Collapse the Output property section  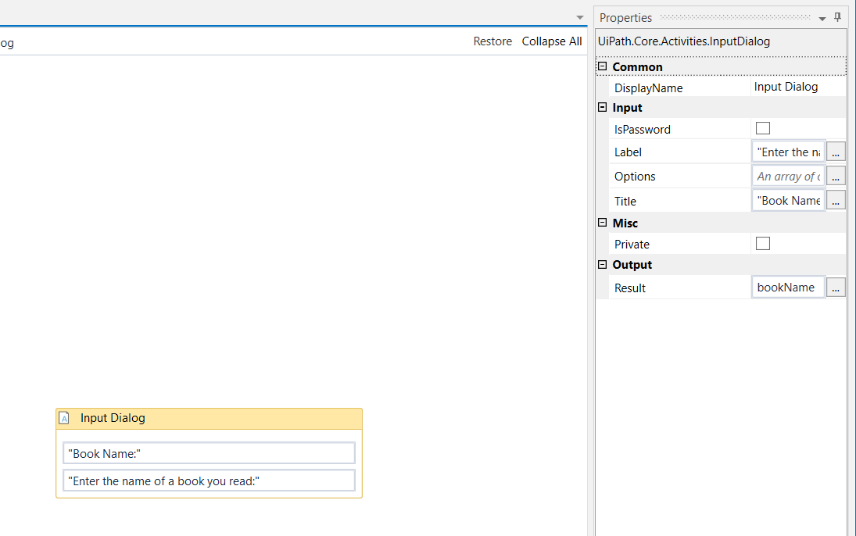click(602, 265)
